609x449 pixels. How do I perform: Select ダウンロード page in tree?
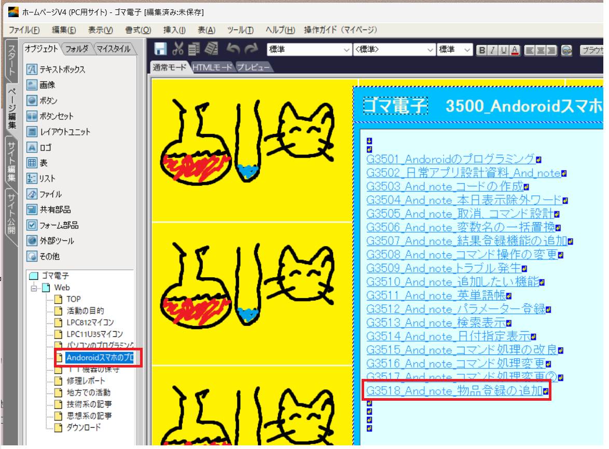pyautogui.click(x=84, y=427)
